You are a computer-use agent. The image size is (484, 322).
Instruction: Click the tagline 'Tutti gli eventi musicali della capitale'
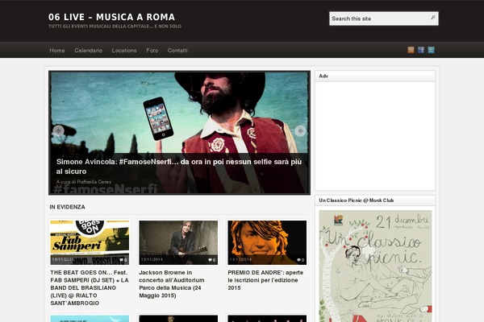pos(115,27)
